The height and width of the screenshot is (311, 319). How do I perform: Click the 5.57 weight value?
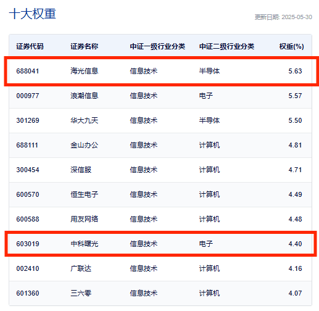295,96
